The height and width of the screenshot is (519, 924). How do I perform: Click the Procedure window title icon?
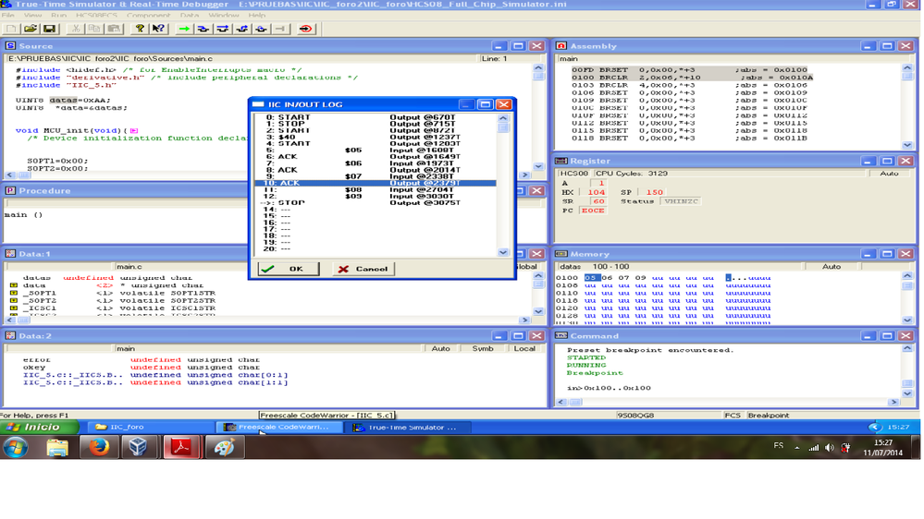point(10,190)
